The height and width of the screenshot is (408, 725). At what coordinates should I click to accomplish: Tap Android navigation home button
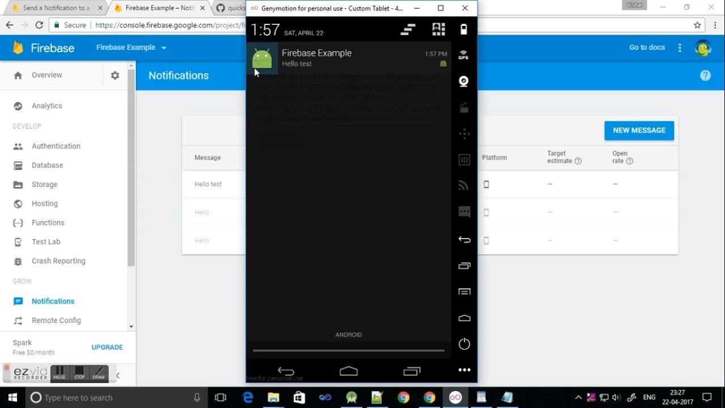point(348,371)
